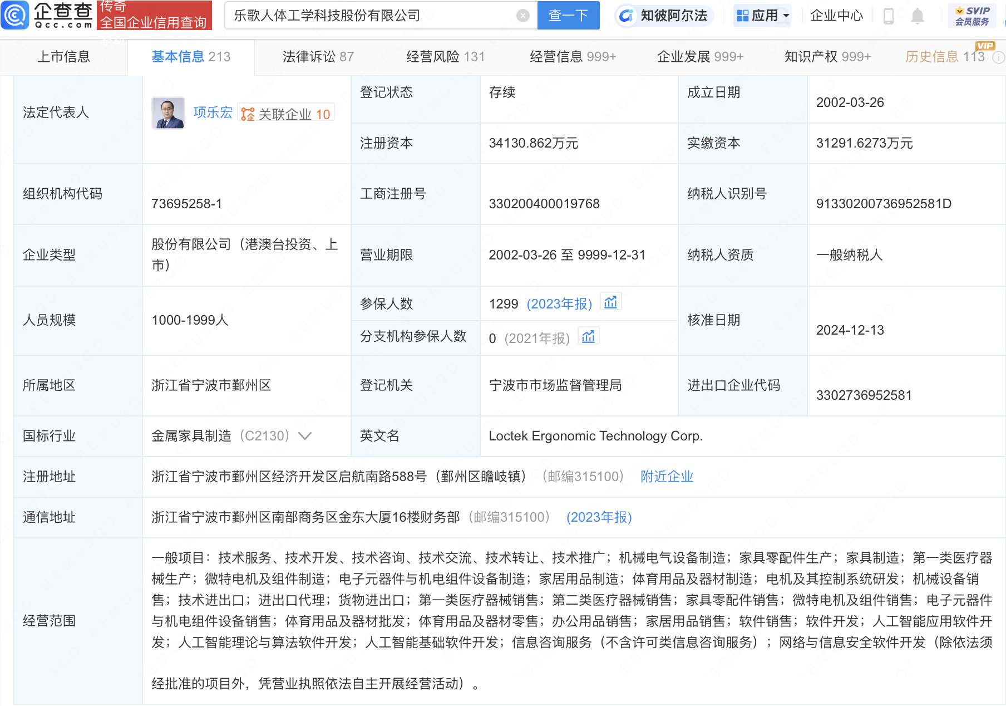Click the 应用 grid icon

click(x=742, y=16)
